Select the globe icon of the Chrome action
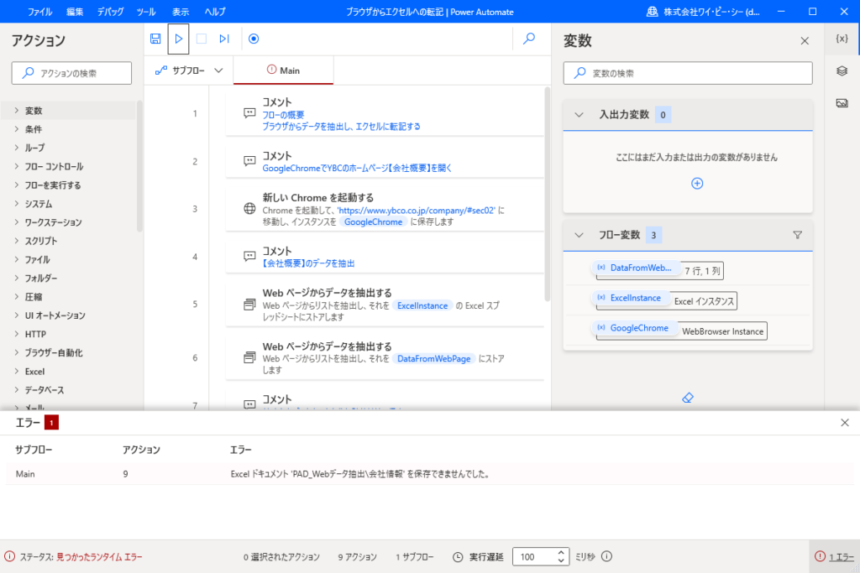Viewport: 860px width, 573px height. 249,209
